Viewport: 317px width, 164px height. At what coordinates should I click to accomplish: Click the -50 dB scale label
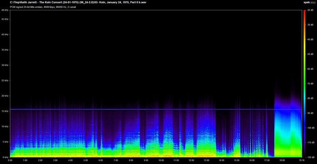pos(309,54)
